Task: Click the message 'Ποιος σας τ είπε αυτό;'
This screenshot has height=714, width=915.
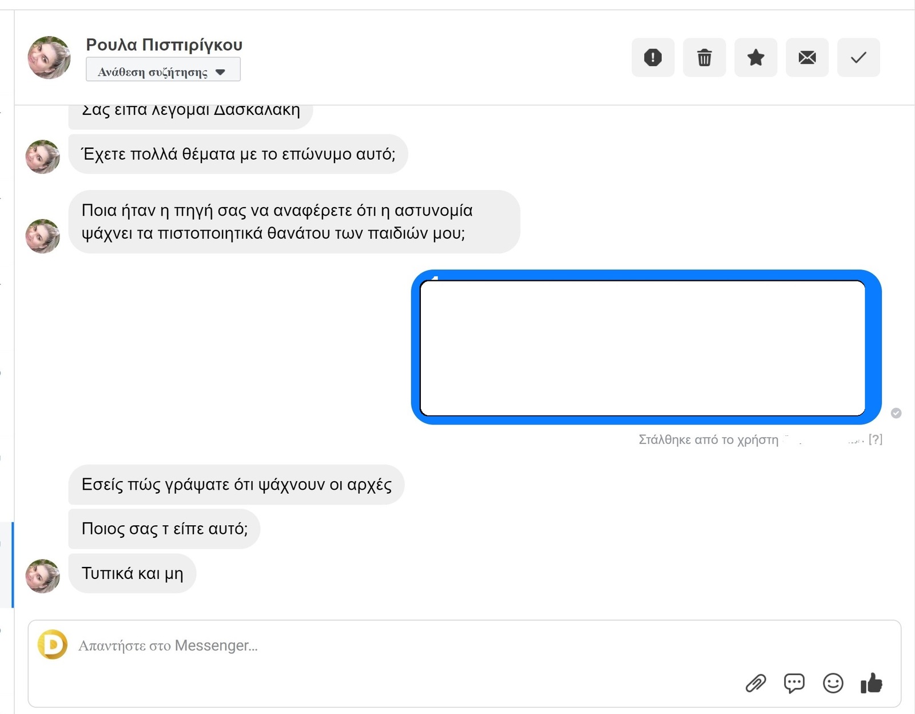Action: click(164, 529)
